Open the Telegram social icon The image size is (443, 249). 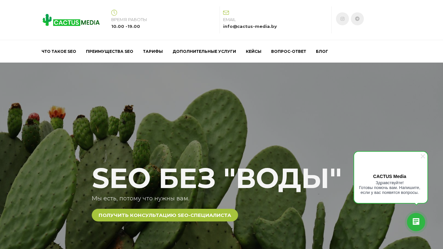357,19
